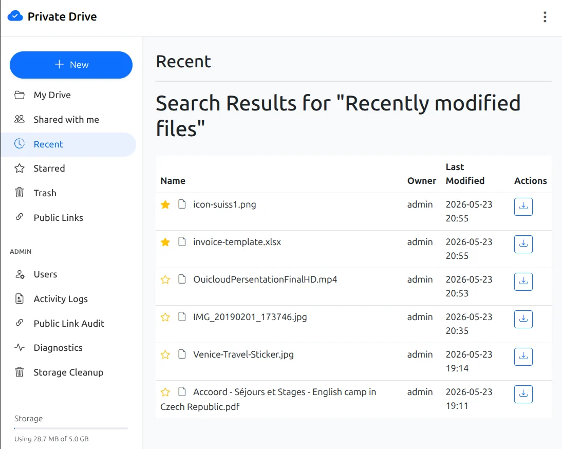
Task: Click the 2026-05-23 19:14 modified date
Action: (x=469, y=361)
